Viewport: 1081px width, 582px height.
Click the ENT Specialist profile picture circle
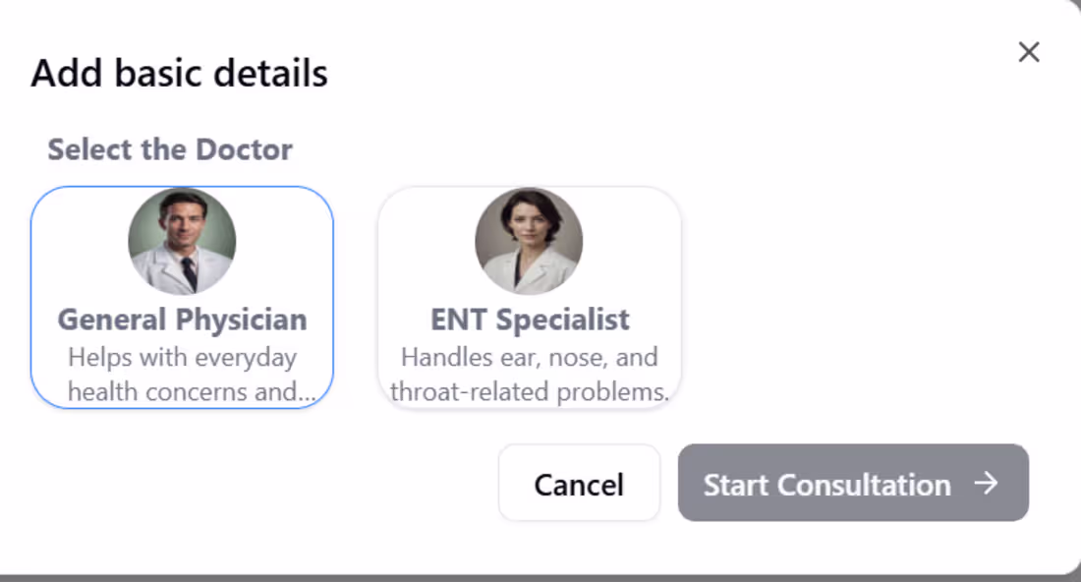529,240
